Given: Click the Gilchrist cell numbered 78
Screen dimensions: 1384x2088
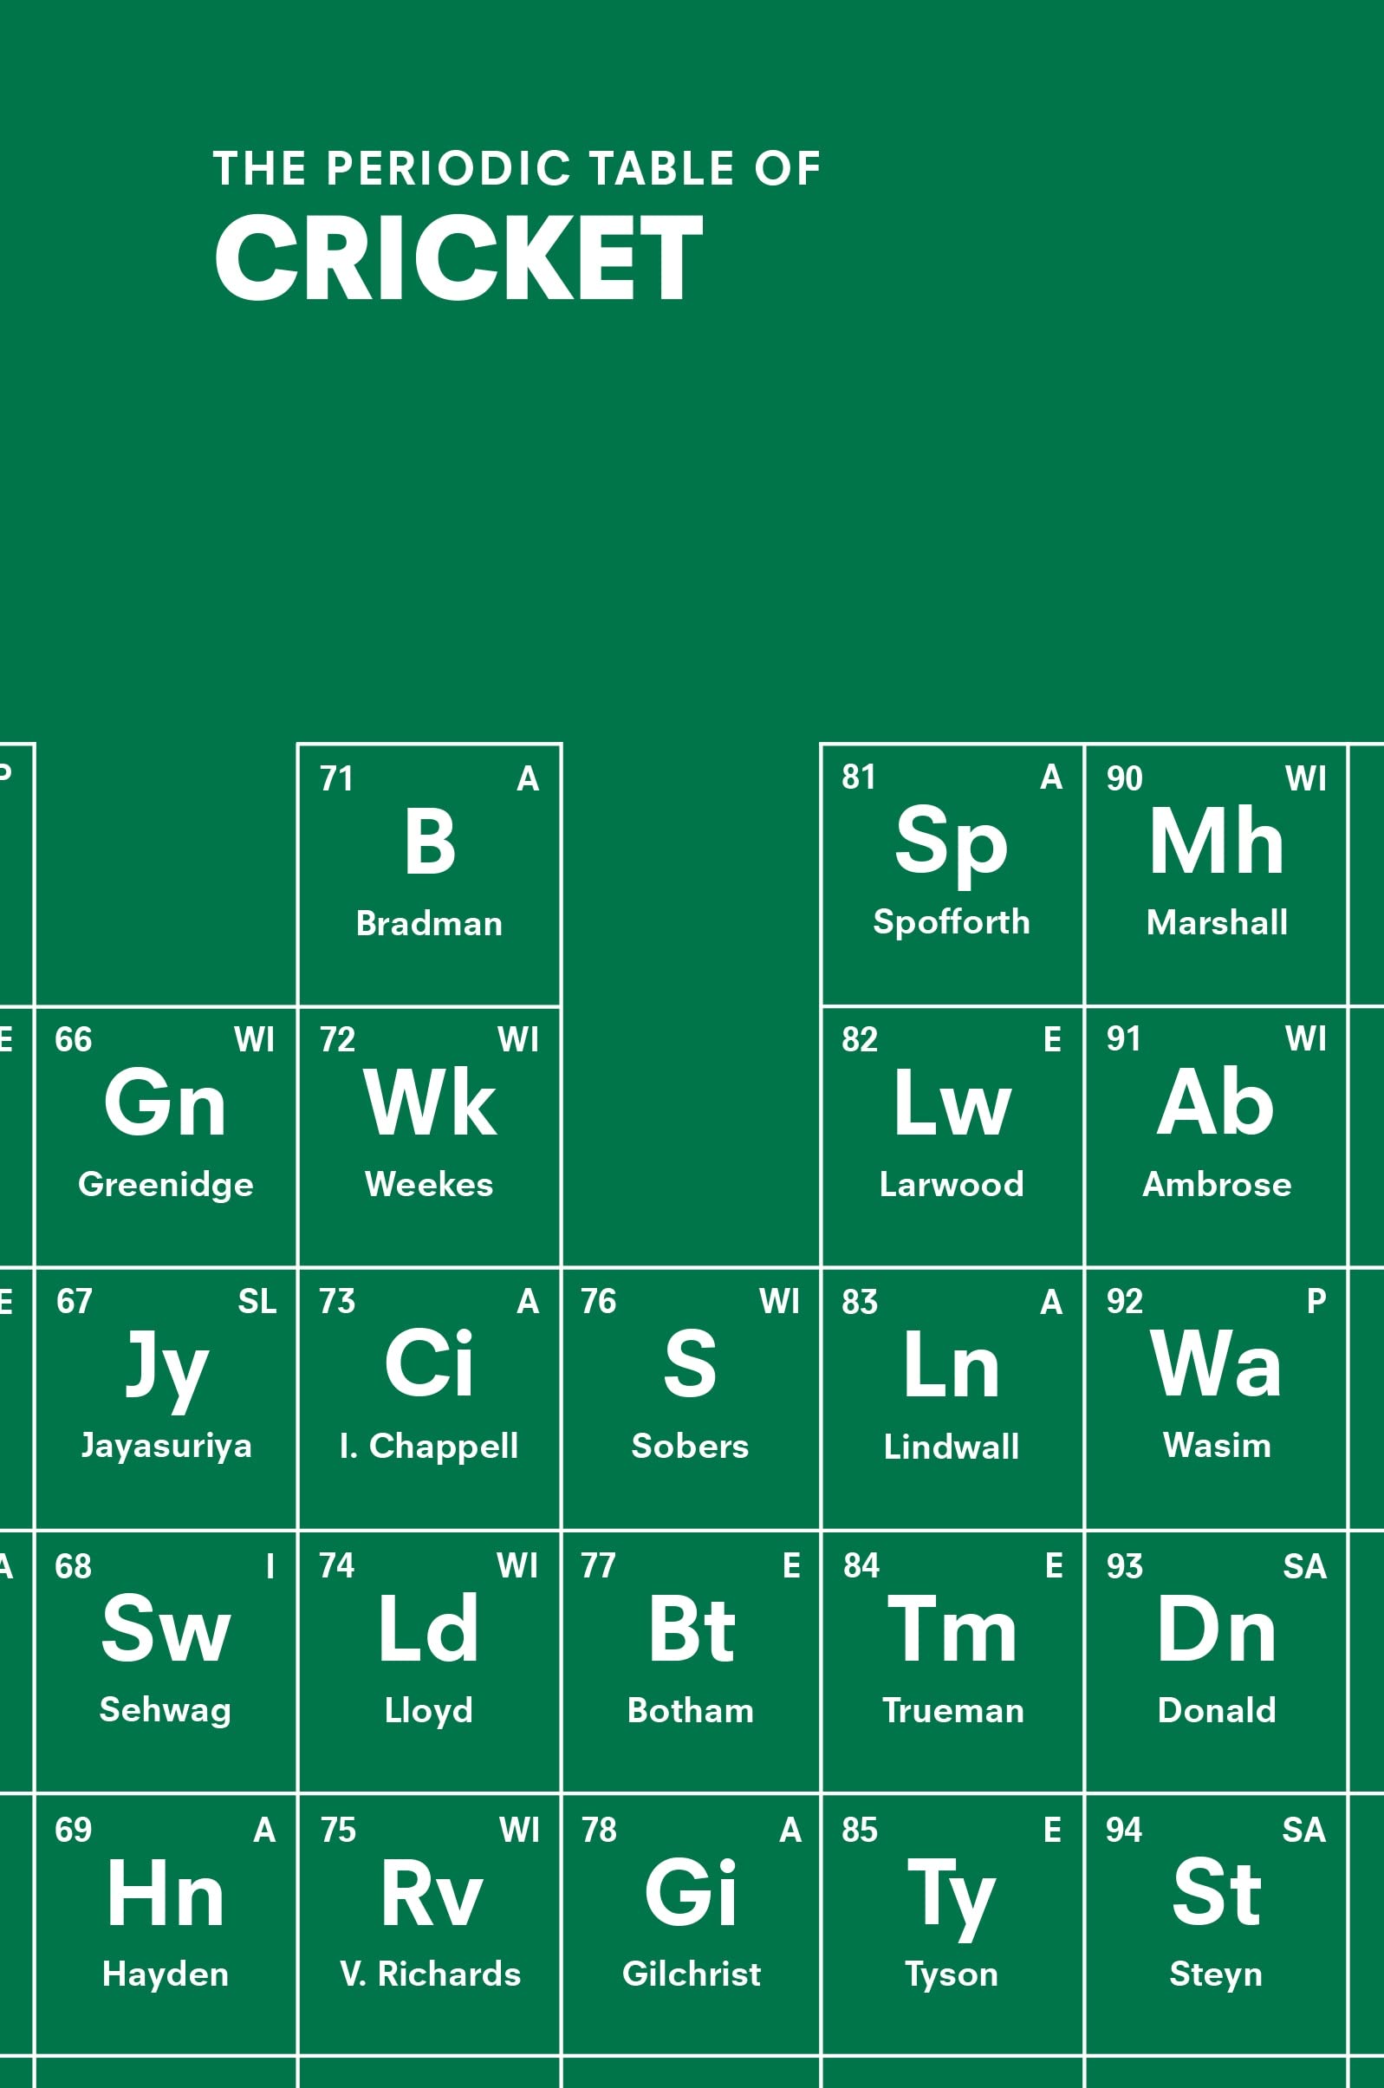Looking at the screenshot, I should pyautogui.click(x=691, y=1925).
